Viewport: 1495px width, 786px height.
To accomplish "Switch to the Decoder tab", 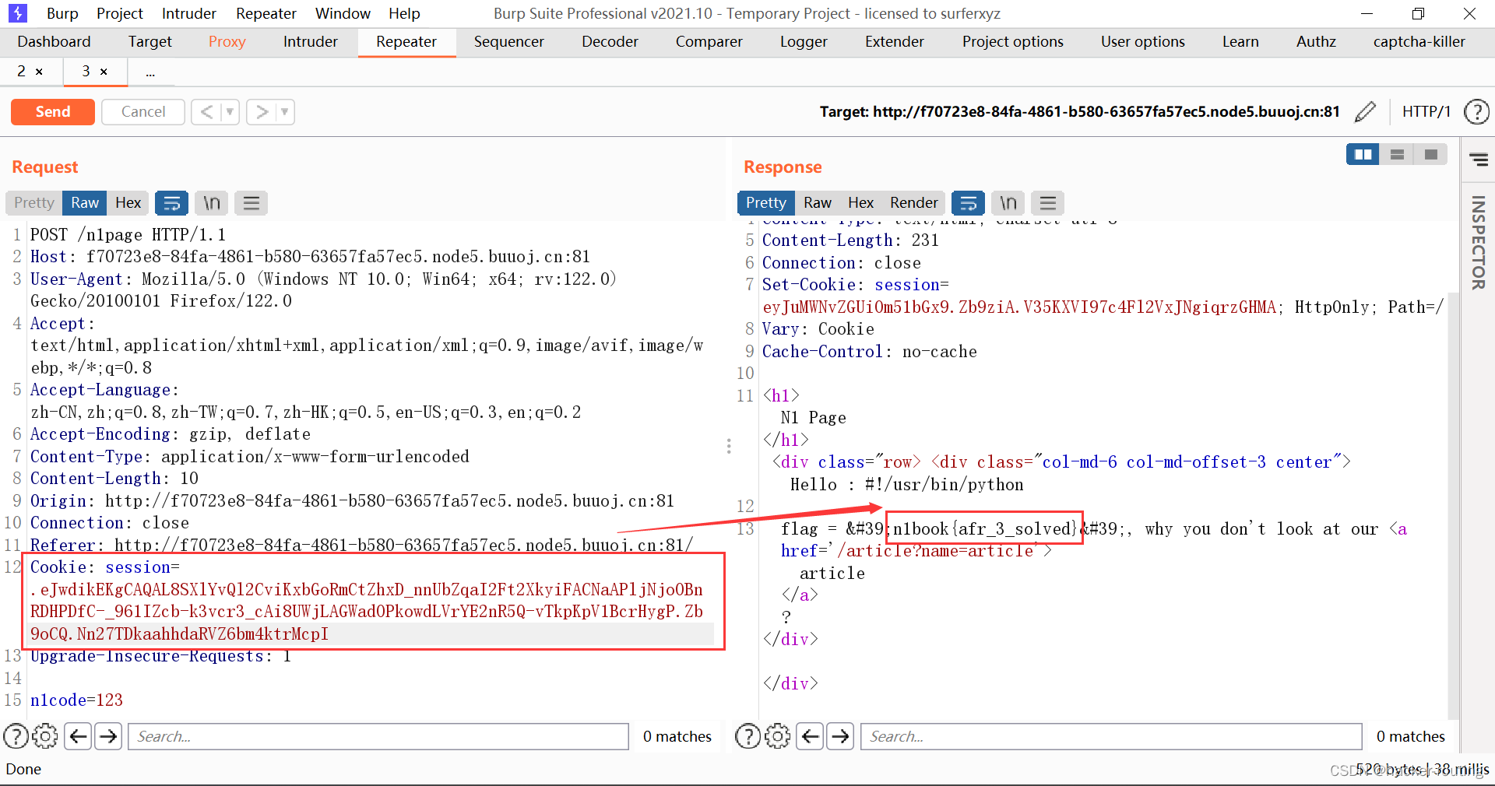I will pos(610,42).
